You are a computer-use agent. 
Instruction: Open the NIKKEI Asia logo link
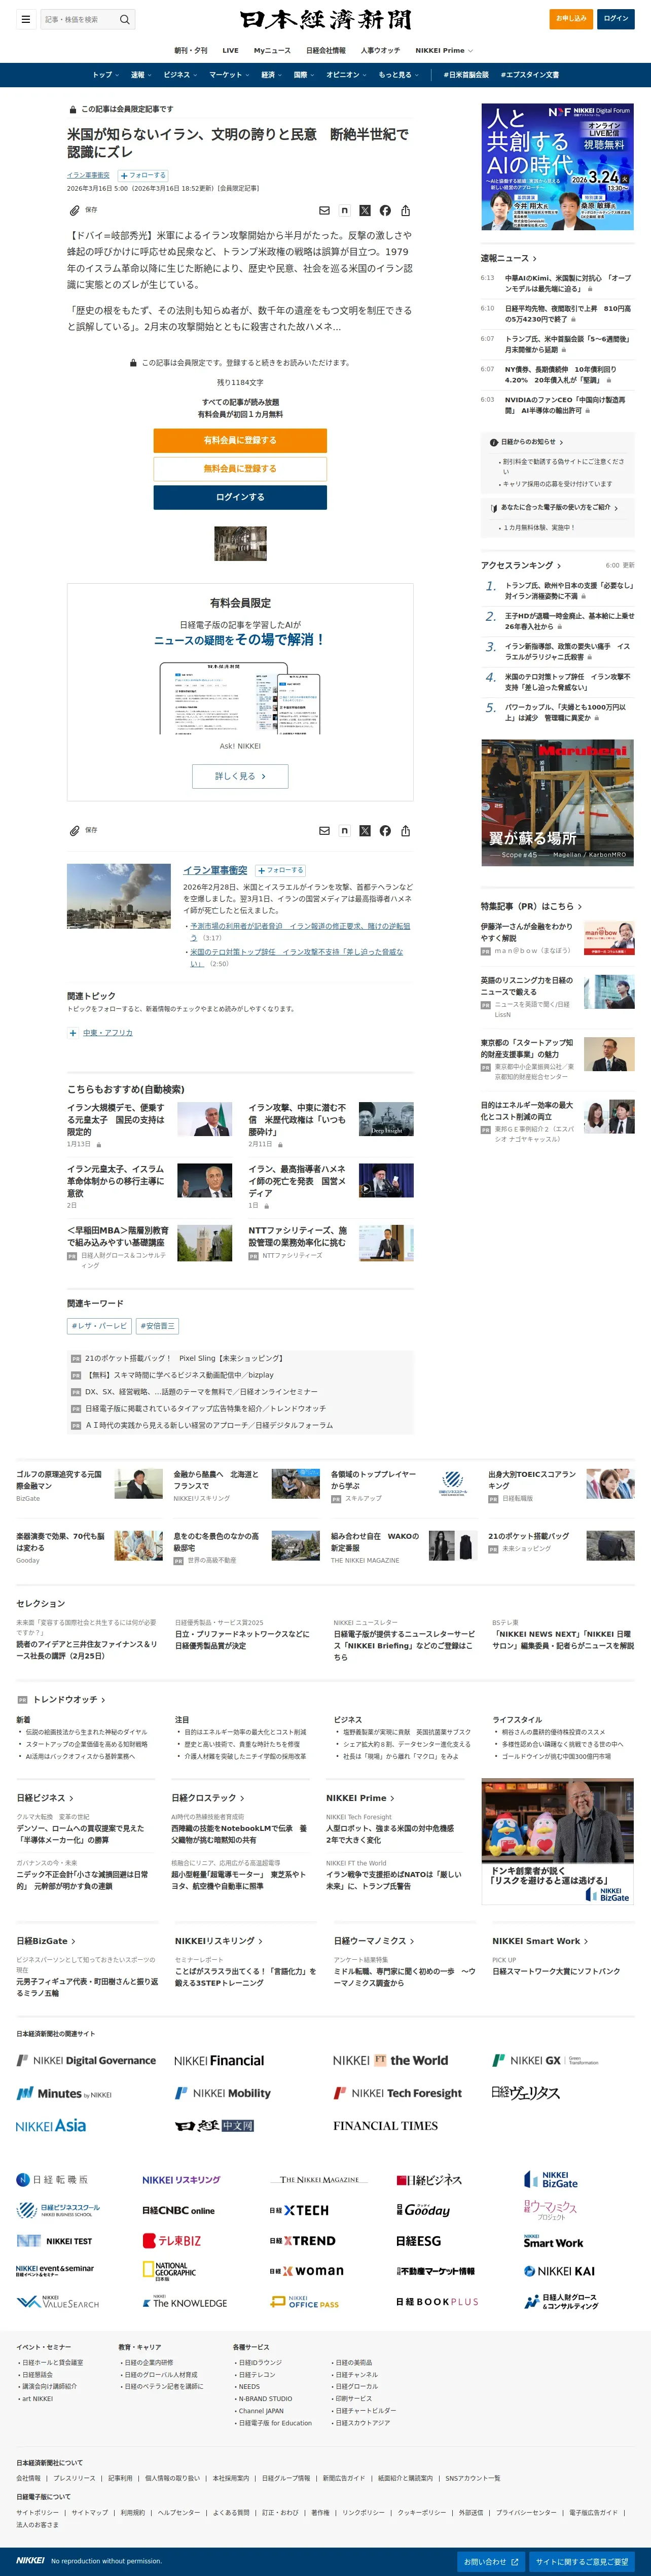coord(51,2126)
